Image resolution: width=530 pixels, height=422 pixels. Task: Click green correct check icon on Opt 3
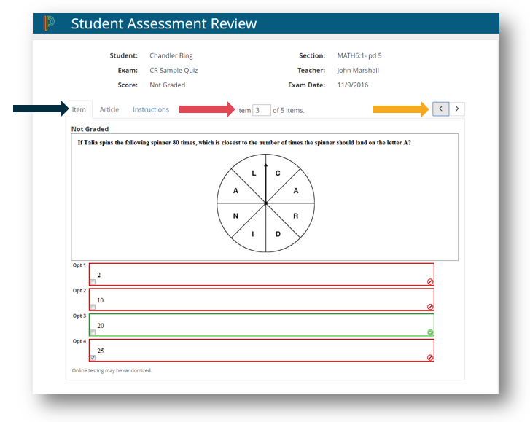coord(430,332)
